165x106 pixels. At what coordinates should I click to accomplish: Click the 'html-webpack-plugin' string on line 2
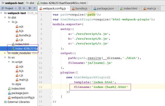point(131,19)
